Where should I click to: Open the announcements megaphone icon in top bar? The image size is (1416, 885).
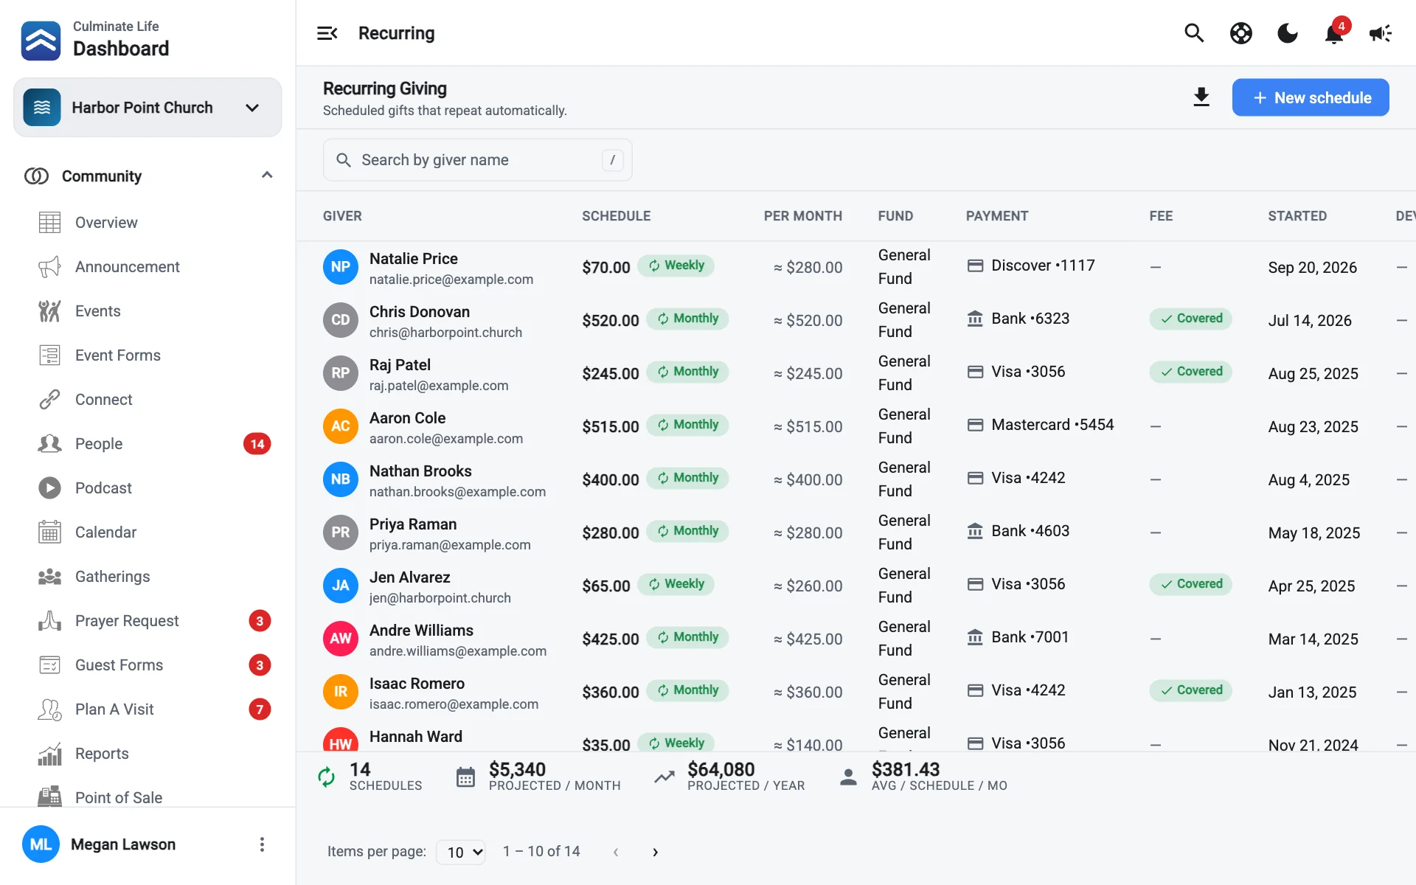point(1380,33)
